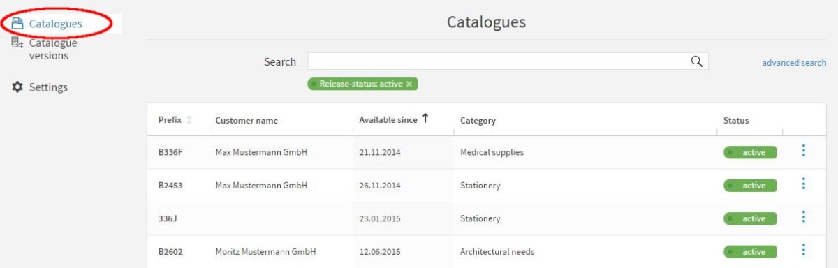Focus the catalogue Search field
The width and height of the screenshot is (838, 268).
pos(508,61)
